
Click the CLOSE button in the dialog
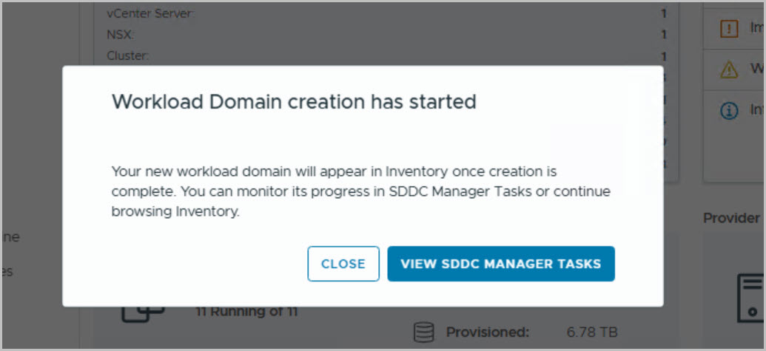click(x=343, y=264)
